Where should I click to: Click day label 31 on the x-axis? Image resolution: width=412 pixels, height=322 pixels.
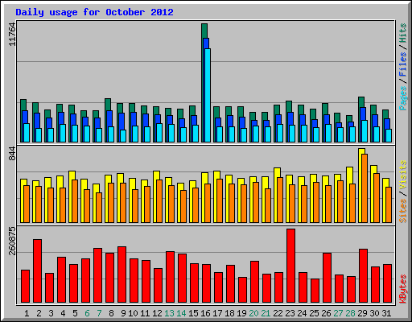point(386,313)
